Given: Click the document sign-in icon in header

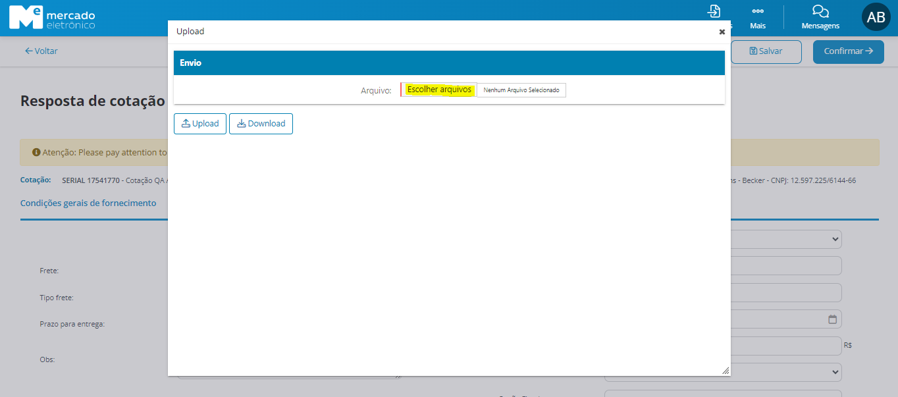Looking at the screenshot, I should [x=713, y=12].
